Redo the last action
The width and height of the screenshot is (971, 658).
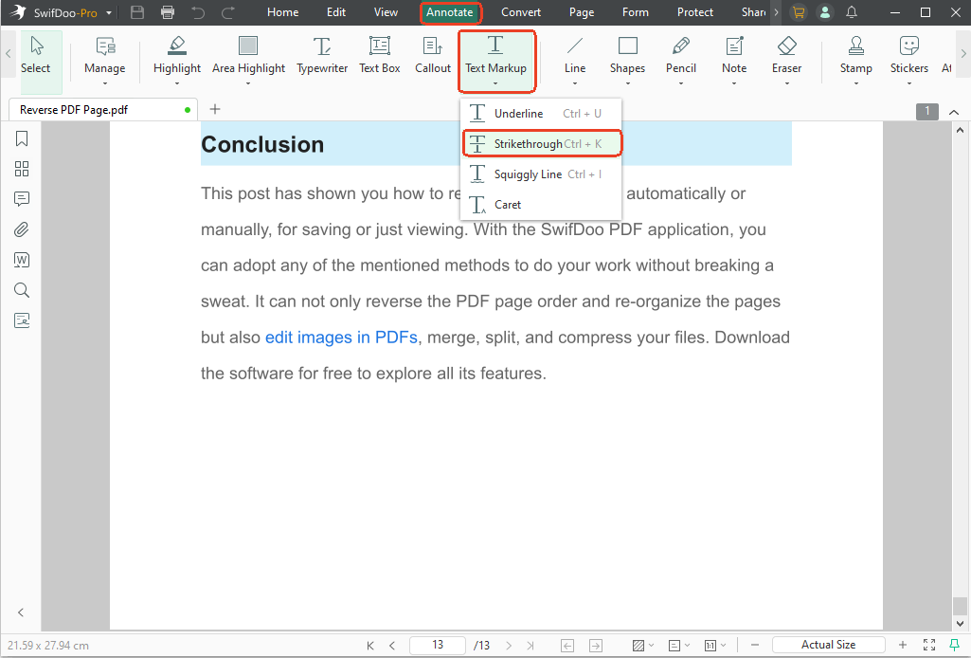(x=228, y=11)
